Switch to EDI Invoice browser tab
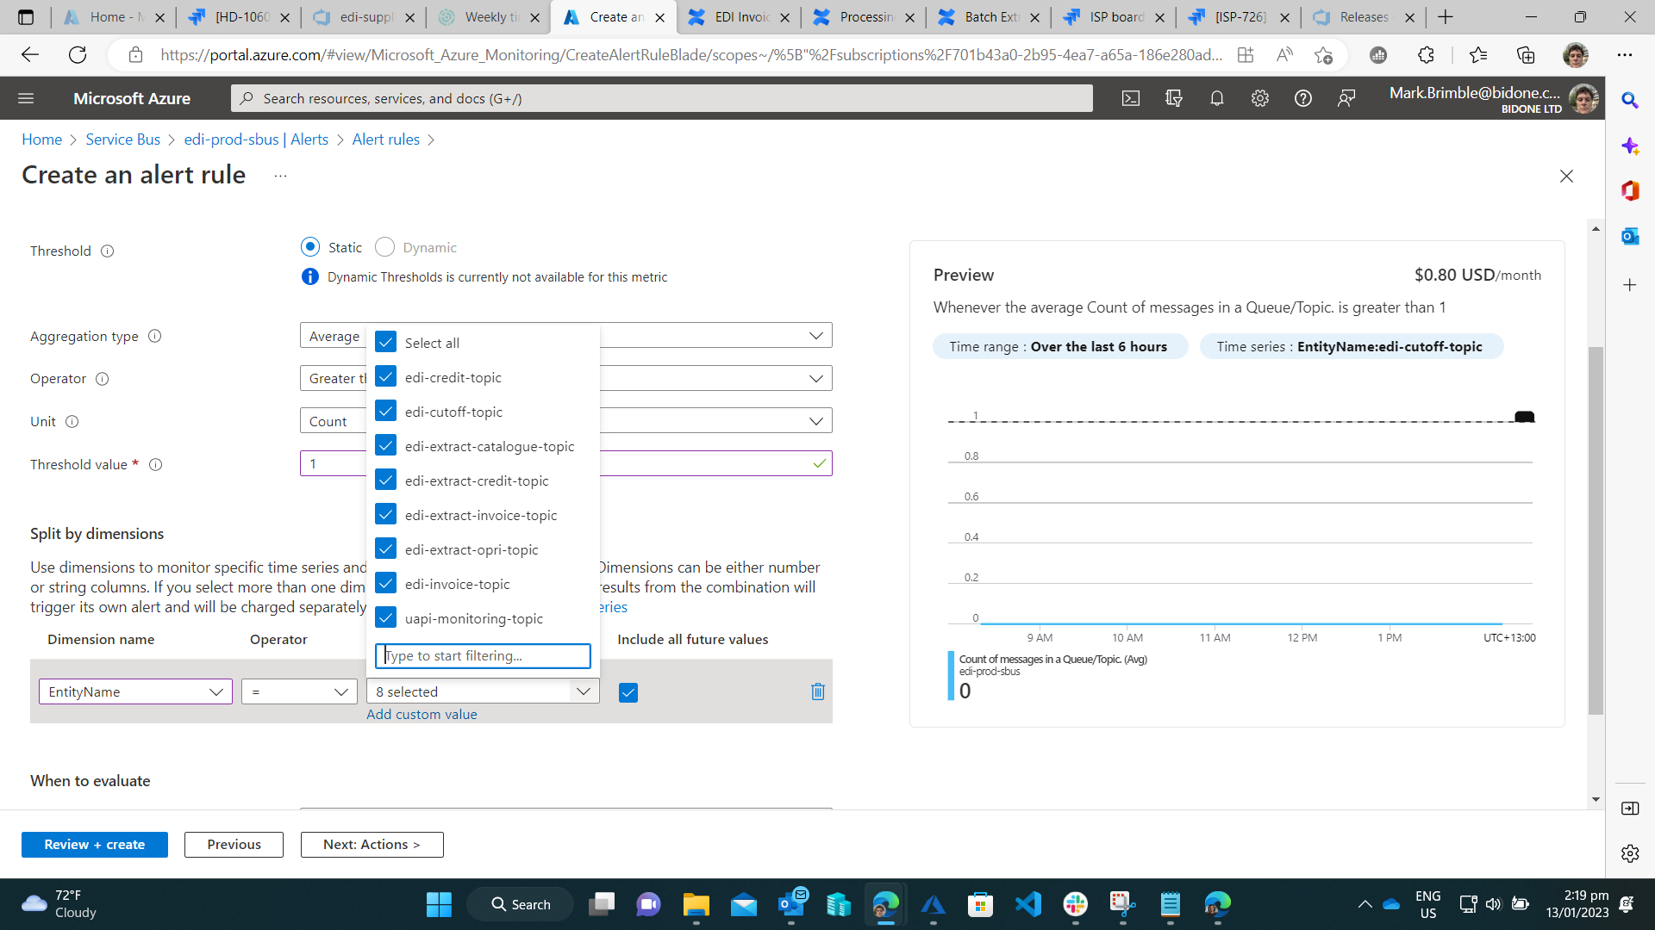 click(x=738, y=17)
